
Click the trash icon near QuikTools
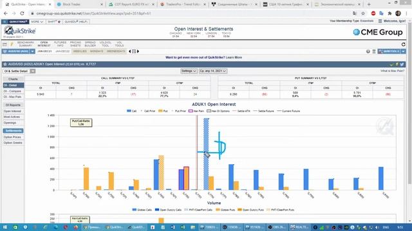[x=374, y=51]
